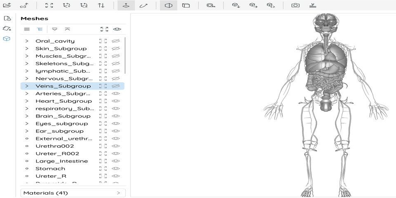Activate the measure tape tool
The height and width of the screenshot is (198, 396).
211,5
